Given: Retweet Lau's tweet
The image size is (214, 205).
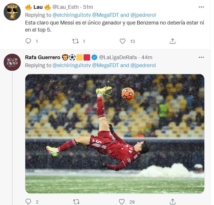Looking at the screenshot, I should (75, 41).
